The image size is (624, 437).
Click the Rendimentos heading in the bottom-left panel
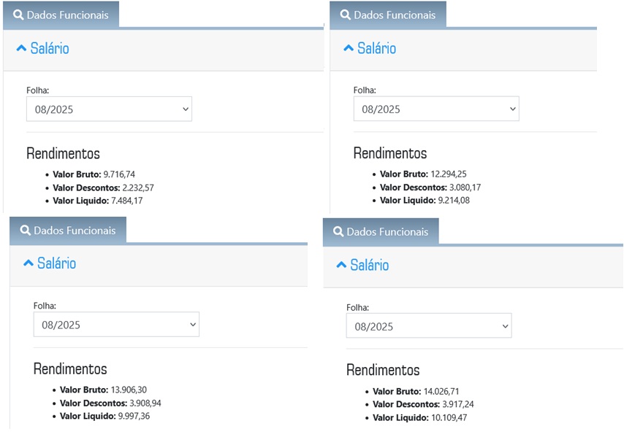tap(70, 368)
